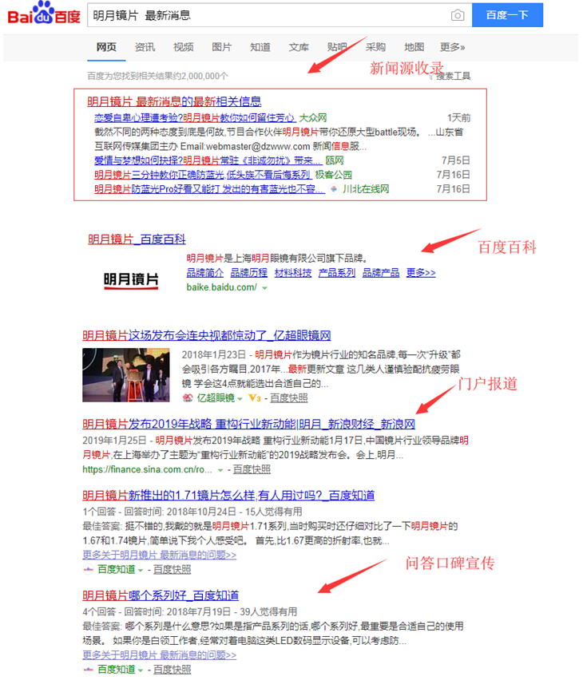Click the Baidu logo
Image resolution: width=583 pixels, height=680 pixels.
44,14
